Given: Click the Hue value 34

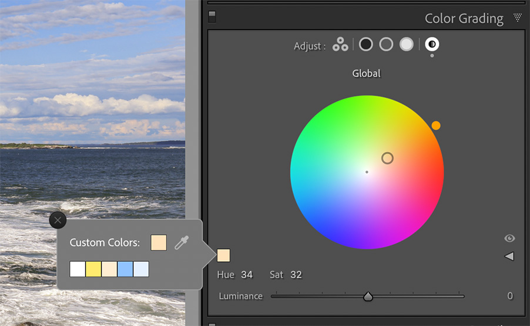Looking at the screenshot, I should 247,275.
